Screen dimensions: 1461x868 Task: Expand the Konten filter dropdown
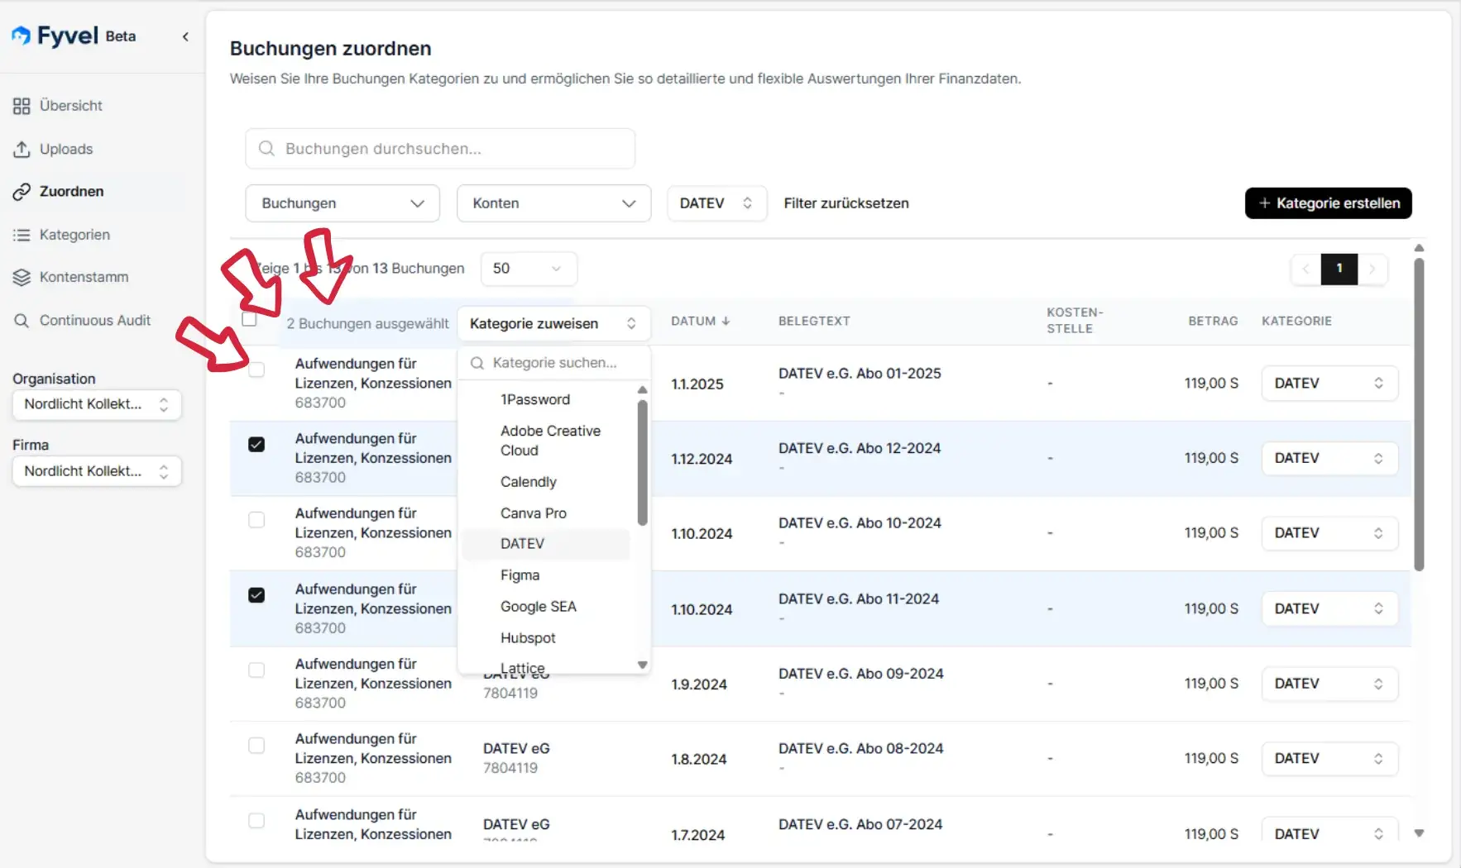pyautogui.click(x=553, y=203)
